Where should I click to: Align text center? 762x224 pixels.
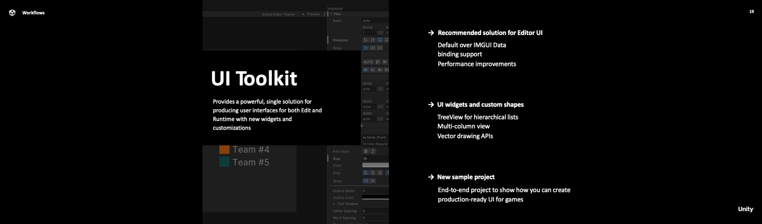pos(373,172)
